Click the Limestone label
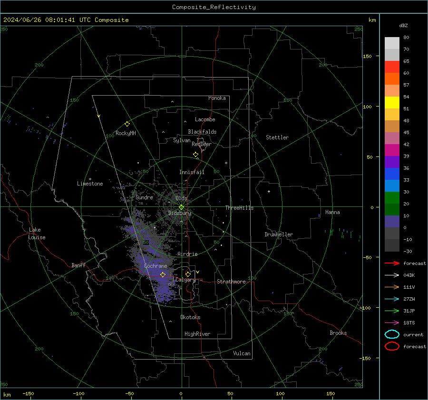428x400 pixels. pos(90,184)
